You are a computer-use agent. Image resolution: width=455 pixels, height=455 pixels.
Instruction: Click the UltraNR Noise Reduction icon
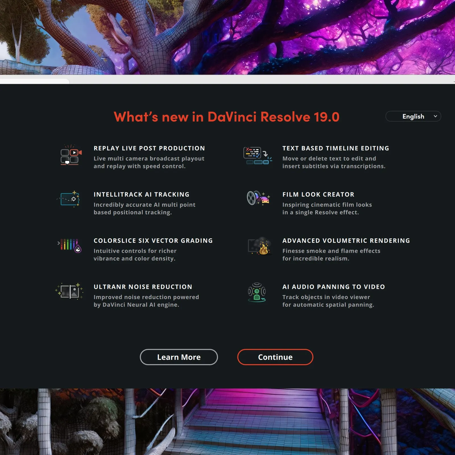tap(69, 291)
